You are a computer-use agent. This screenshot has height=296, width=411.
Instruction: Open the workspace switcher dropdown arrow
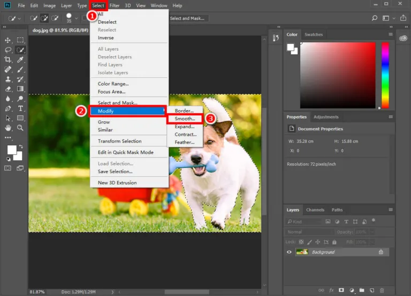pyautogui.click(x=394, y=18)
